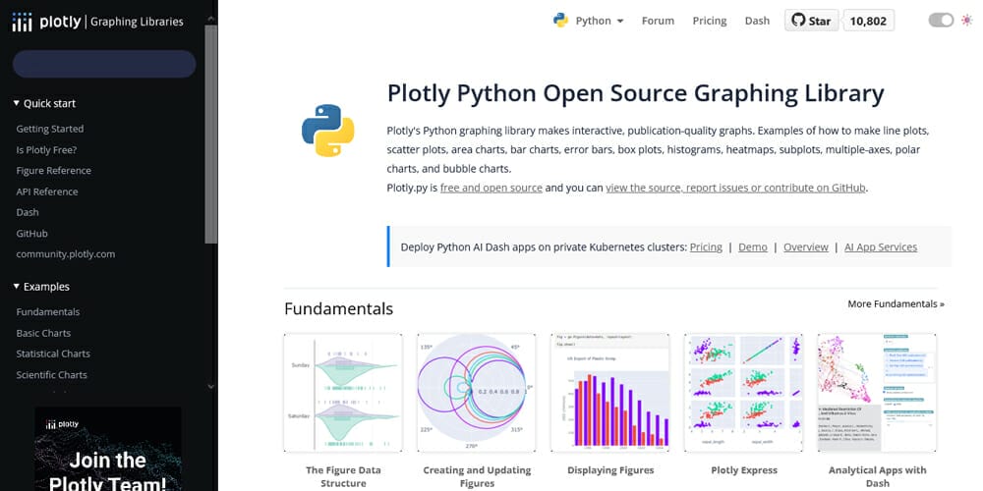Image resolution: width=983 pixels, height=491 pixels.
Task: Open More Fundamentals link
Action: point(896,303)
